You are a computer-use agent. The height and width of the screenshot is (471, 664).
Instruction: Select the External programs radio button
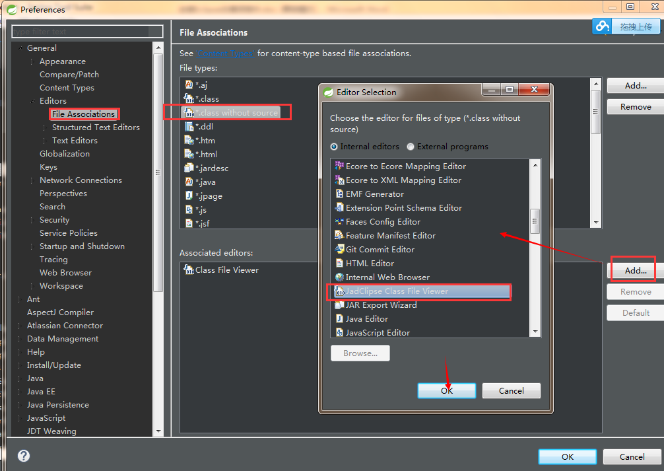click(x=411, y=147)
